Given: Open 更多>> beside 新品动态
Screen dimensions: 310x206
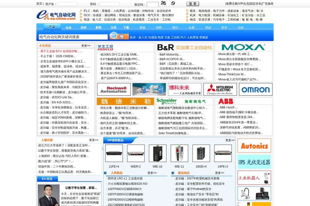Looking at the screenshot, I should click(x=220, y=173).
